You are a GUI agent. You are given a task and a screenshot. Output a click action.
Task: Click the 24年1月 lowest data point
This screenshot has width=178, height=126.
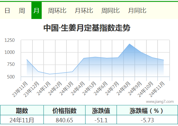pyautogui.click(x=50, y=74)
